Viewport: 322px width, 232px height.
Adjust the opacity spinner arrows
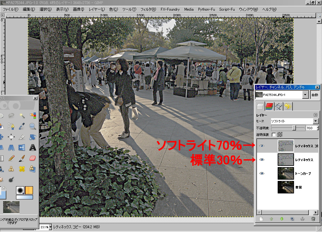318,128
